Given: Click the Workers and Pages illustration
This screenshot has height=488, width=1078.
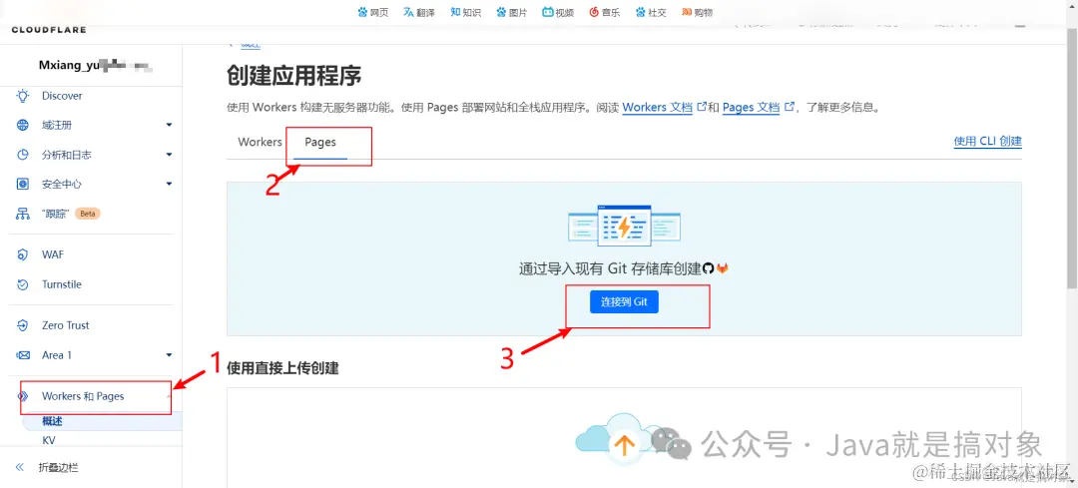Looking at the screenshot, I should click(624, 226).
